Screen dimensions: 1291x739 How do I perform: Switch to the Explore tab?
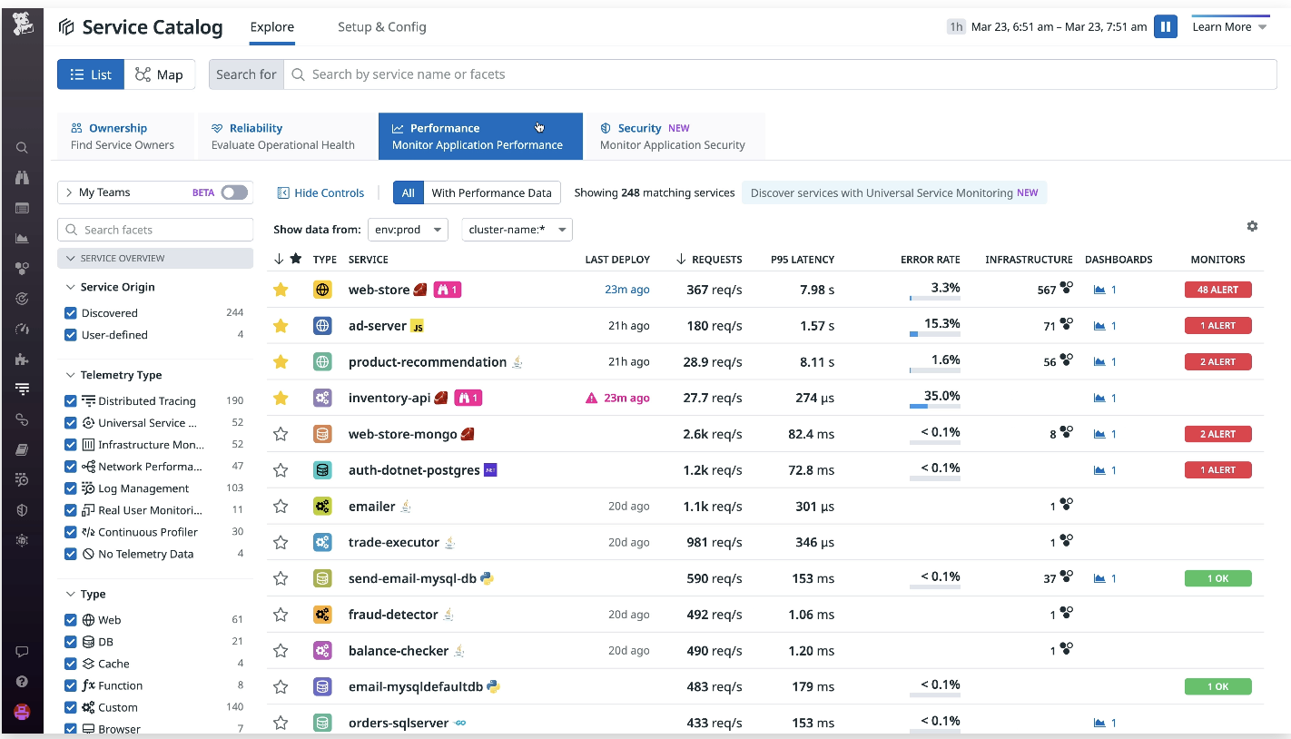click(272, 27)
